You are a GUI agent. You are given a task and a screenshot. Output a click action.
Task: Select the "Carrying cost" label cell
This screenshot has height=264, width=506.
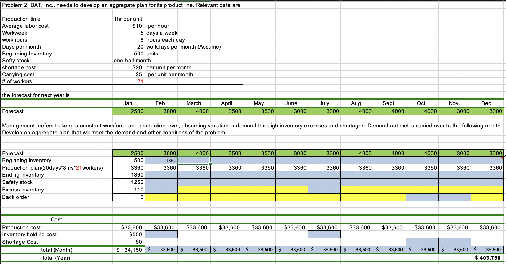pyautogui.click(x=57, y=74)
